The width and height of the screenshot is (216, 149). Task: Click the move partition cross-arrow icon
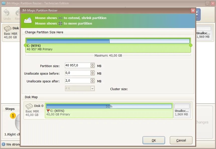(60, 24)
